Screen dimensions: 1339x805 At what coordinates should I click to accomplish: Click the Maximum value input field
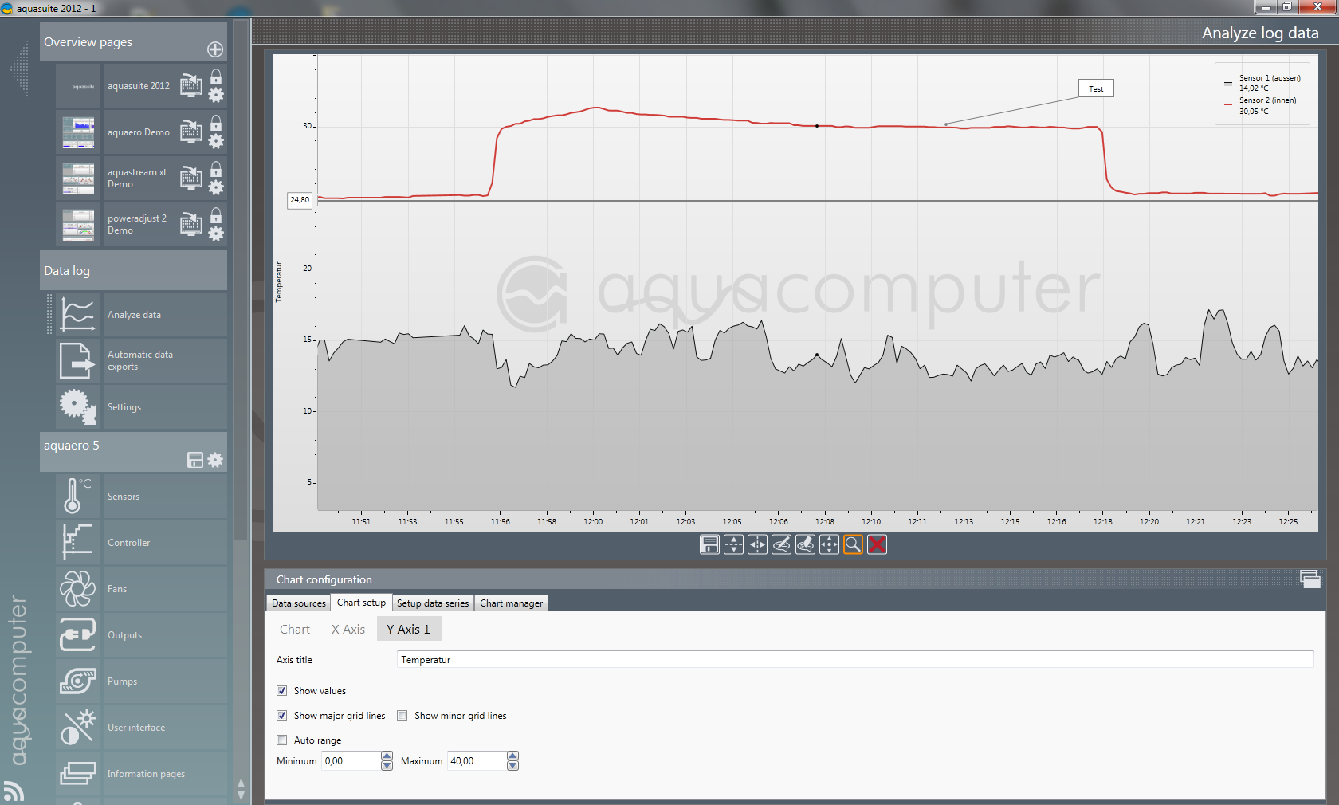pyautogui.click(x=477, y=761)
